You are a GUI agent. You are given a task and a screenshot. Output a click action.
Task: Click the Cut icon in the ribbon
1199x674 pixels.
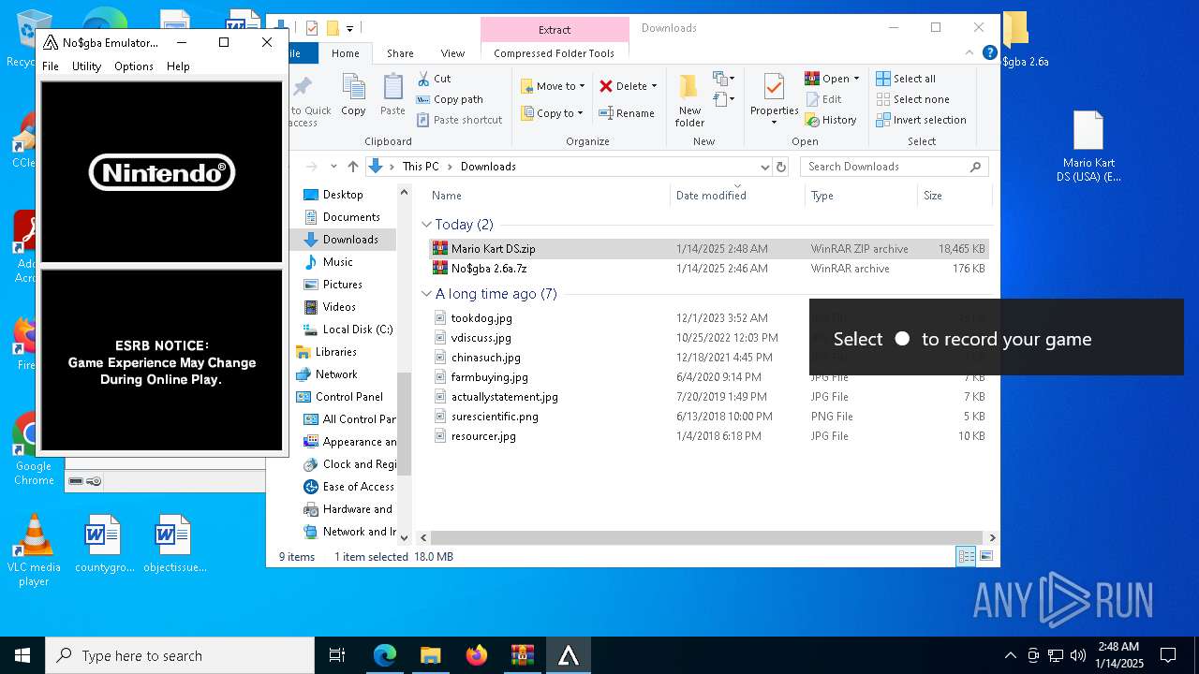click(x=424, y=79)
